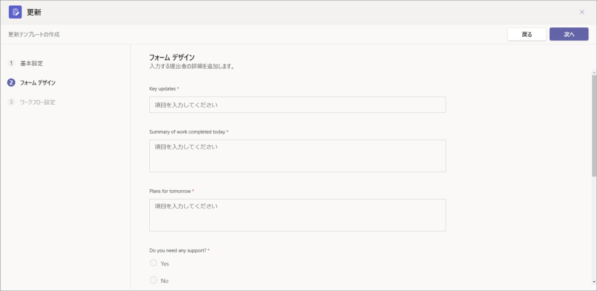Click the Key updates input field

pyautogui.click(x=297, y=105)
